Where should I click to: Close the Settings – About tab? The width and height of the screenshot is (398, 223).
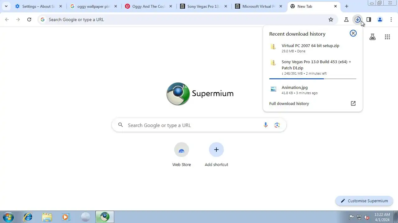tap(61, 6)
